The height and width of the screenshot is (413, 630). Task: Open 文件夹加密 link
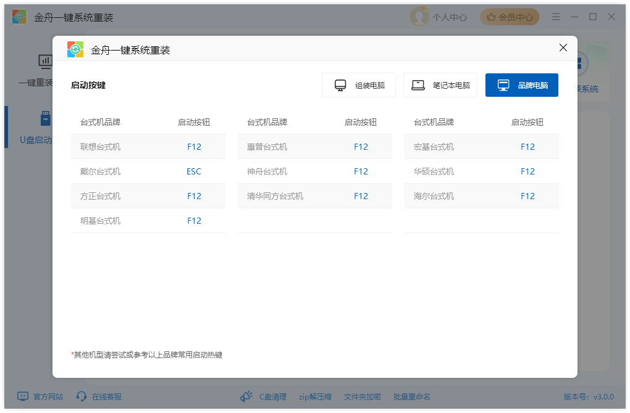point(363,396)
